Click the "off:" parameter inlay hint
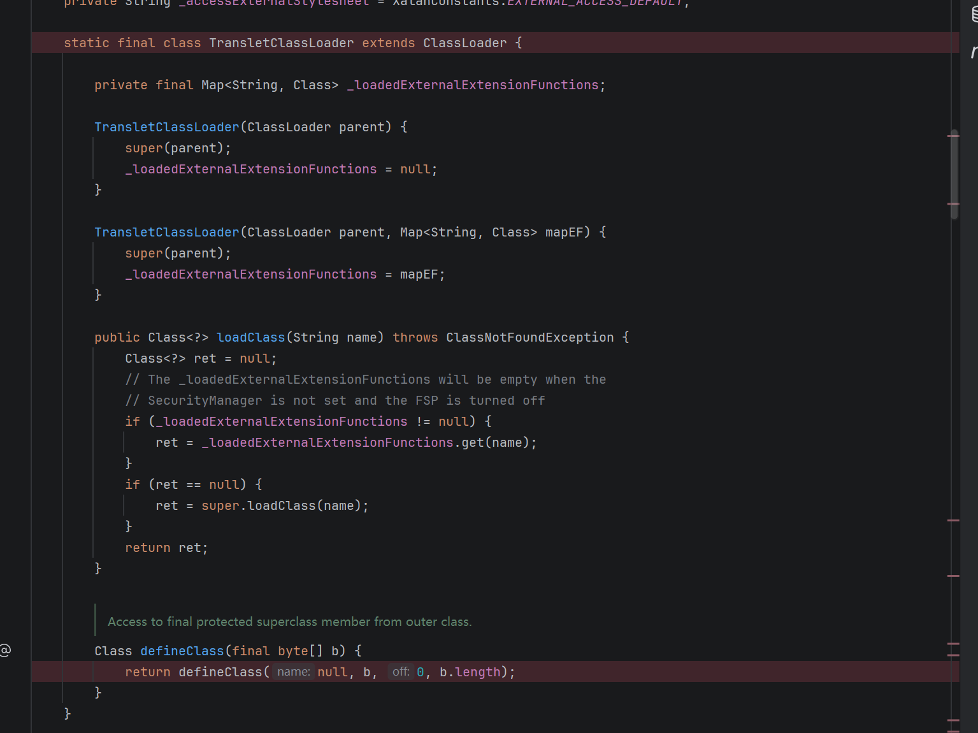 (x=400, y=672)
